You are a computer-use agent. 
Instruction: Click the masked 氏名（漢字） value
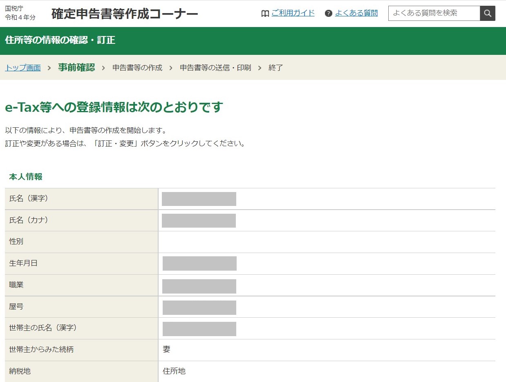199,199
